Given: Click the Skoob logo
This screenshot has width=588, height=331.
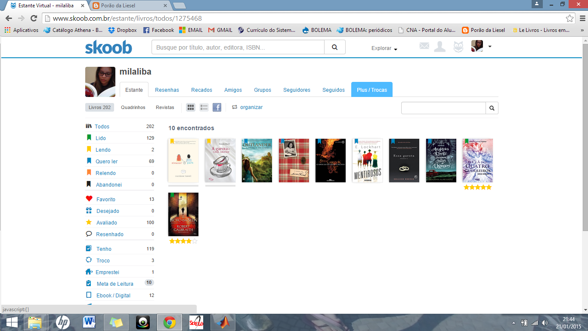Looking at the screenshot, I should pyautogui.click(x=108, y=47).
